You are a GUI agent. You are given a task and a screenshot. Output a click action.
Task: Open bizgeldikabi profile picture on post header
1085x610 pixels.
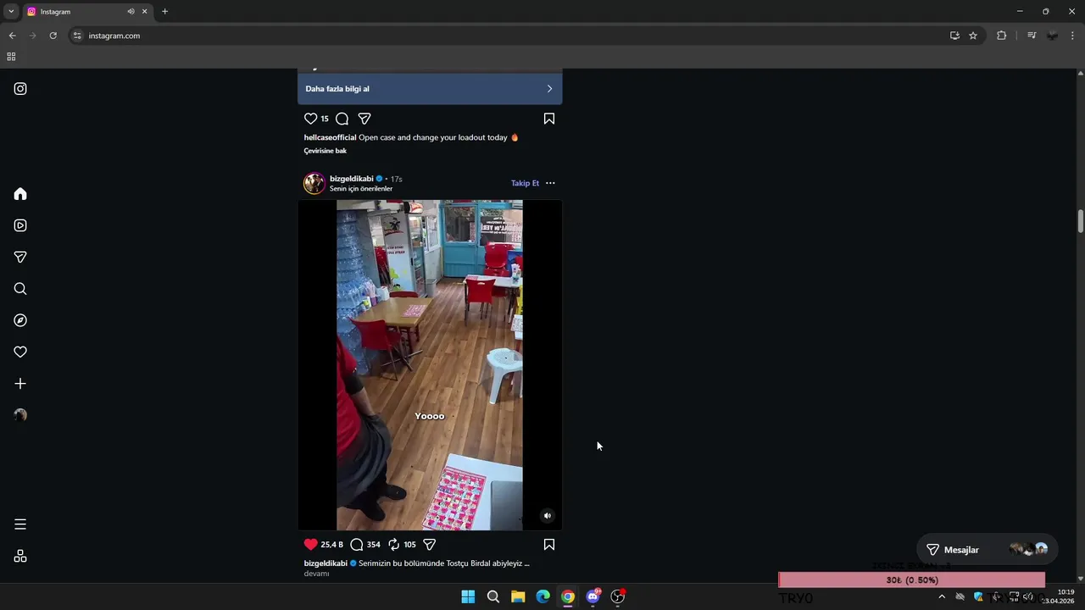(x=314, y=183)
